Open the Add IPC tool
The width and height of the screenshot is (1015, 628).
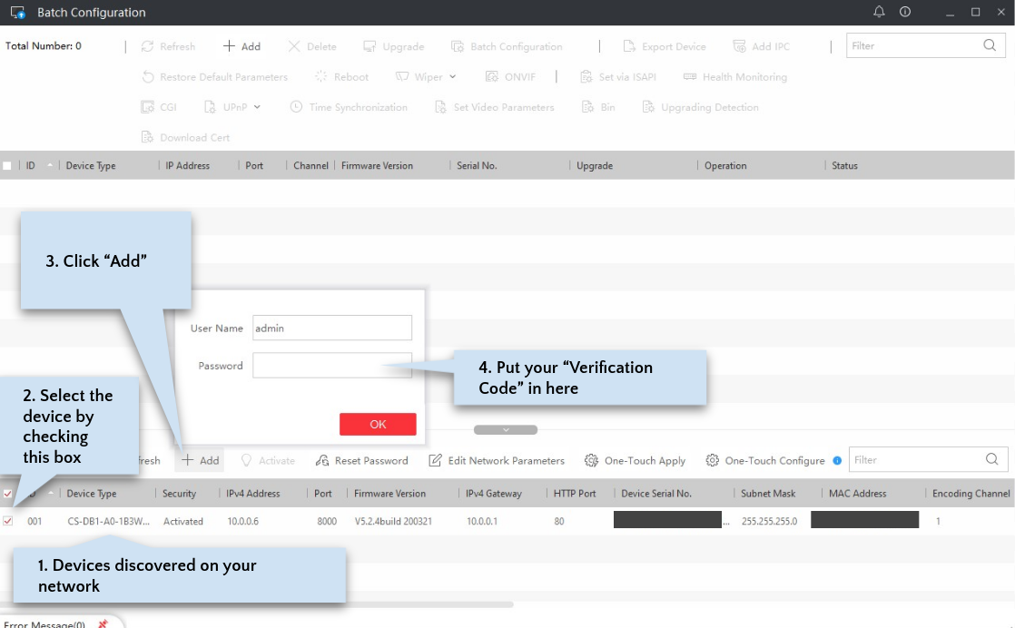point(763,45)
